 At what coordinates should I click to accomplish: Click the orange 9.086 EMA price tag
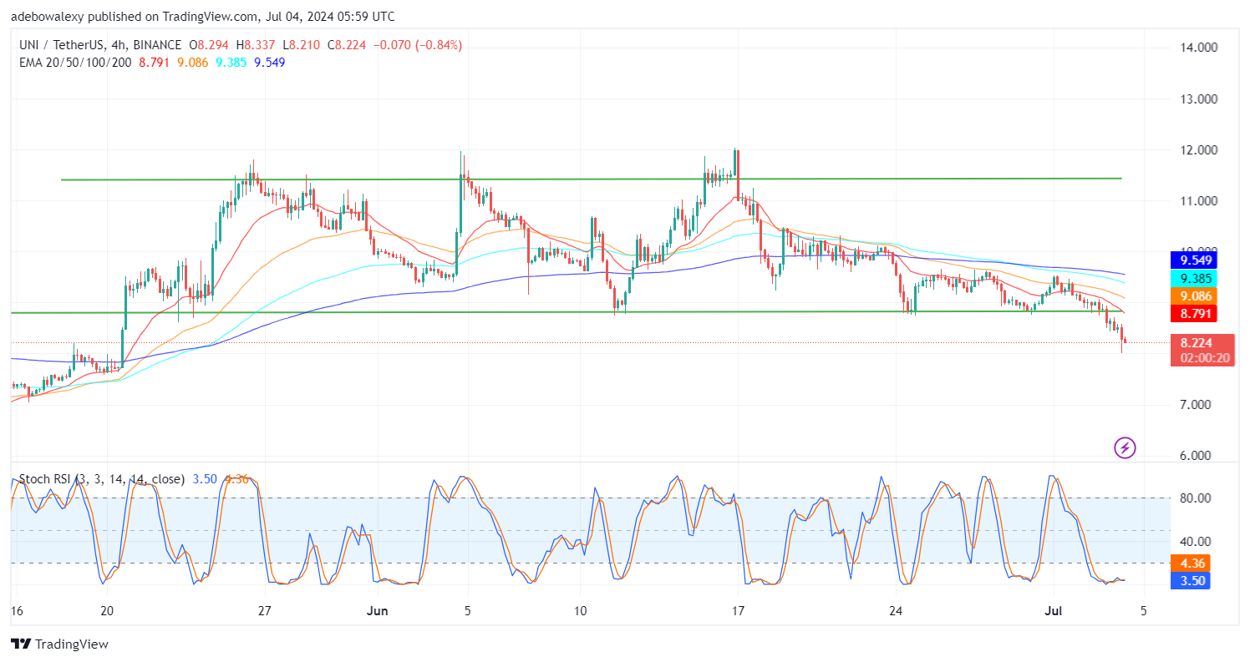1193,296
